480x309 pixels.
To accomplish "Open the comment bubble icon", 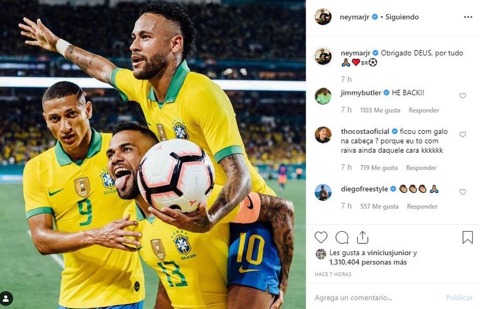I will 342,237.
